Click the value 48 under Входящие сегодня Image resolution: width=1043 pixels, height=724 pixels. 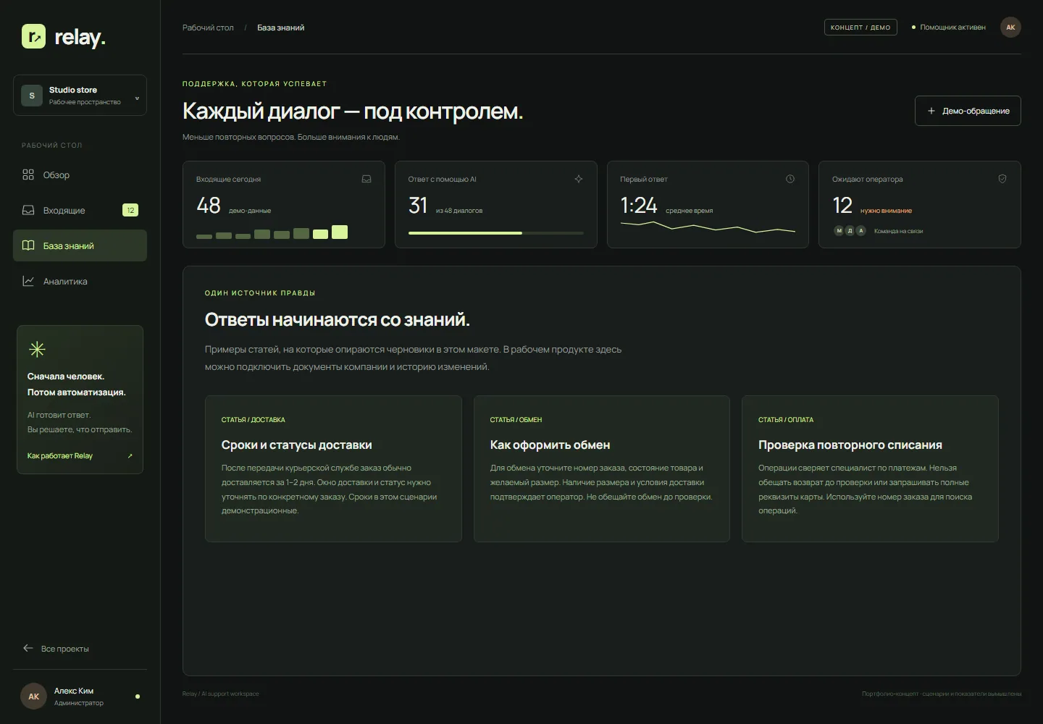(x=209, y=206)
